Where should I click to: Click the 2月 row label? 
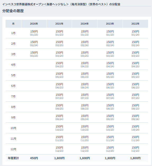(13, 44)
